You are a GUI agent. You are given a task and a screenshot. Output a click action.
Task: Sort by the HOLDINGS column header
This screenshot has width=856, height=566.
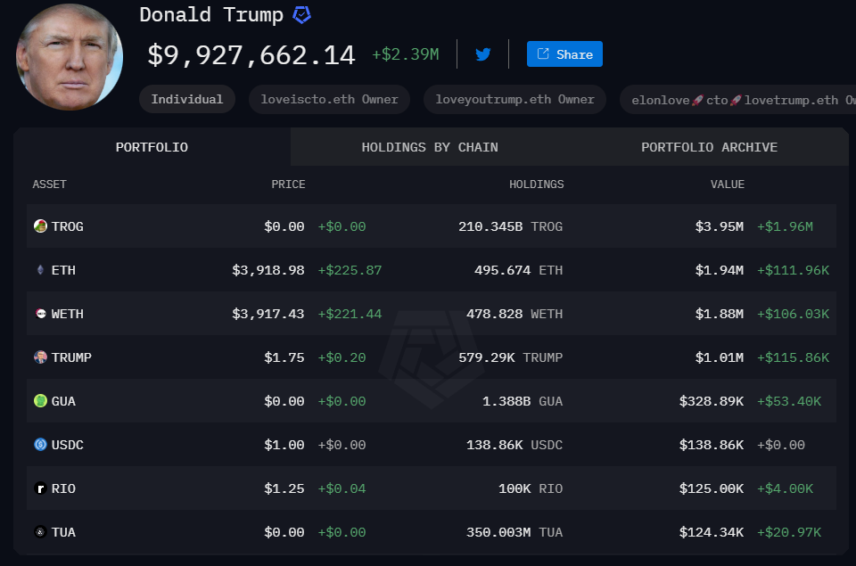click(536, 185)
